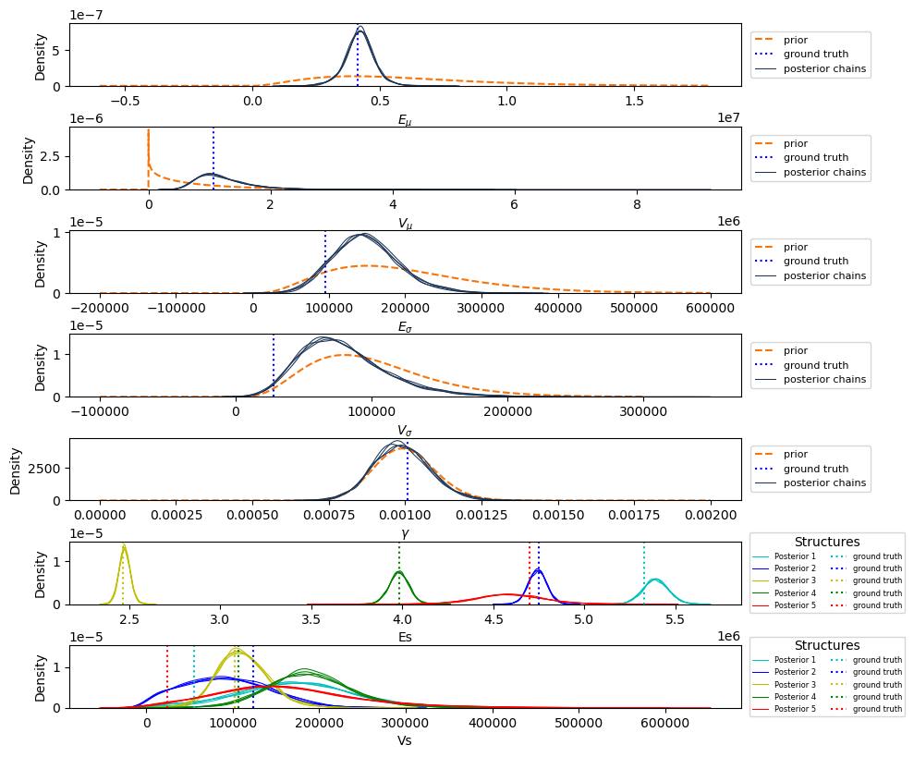914x757 pixels.
Task: Click the '5.5' tick on the Es axis
Action: click(675, 618)
